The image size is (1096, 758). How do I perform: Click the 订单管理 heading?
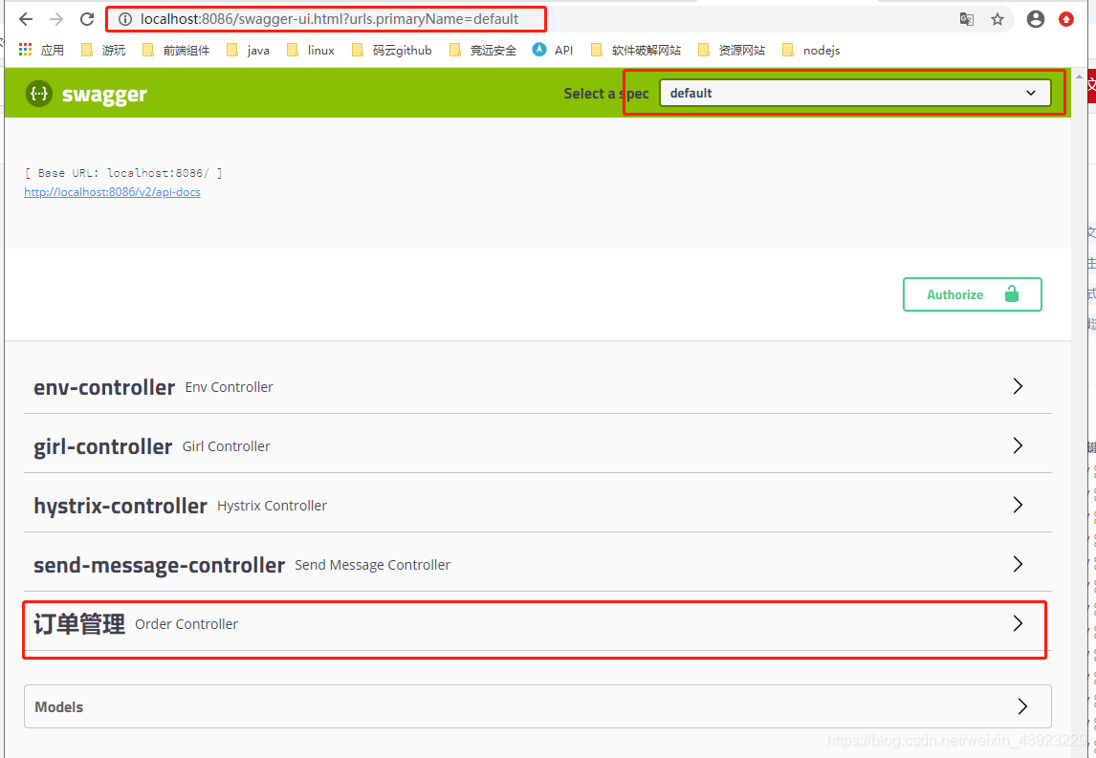point(79,624)
